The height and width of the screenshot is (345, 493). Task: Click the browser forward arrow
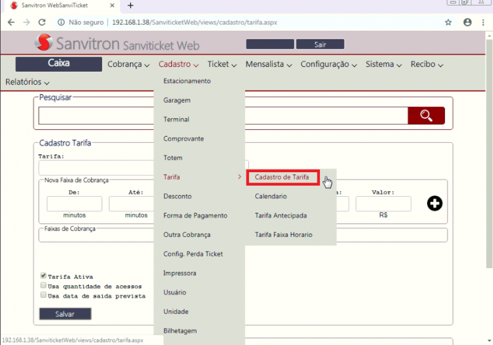pos(26,22)
